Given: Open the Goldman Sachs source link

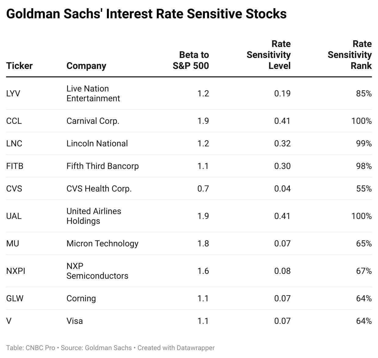Looking at the screenshot, I should point(108,348).
